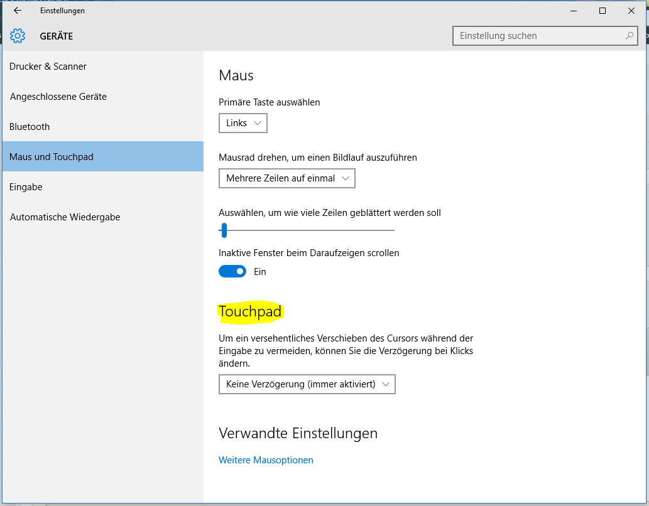Click the highlighted 'Touchpad' heading

pyautogui.click(x=250, y=311)
